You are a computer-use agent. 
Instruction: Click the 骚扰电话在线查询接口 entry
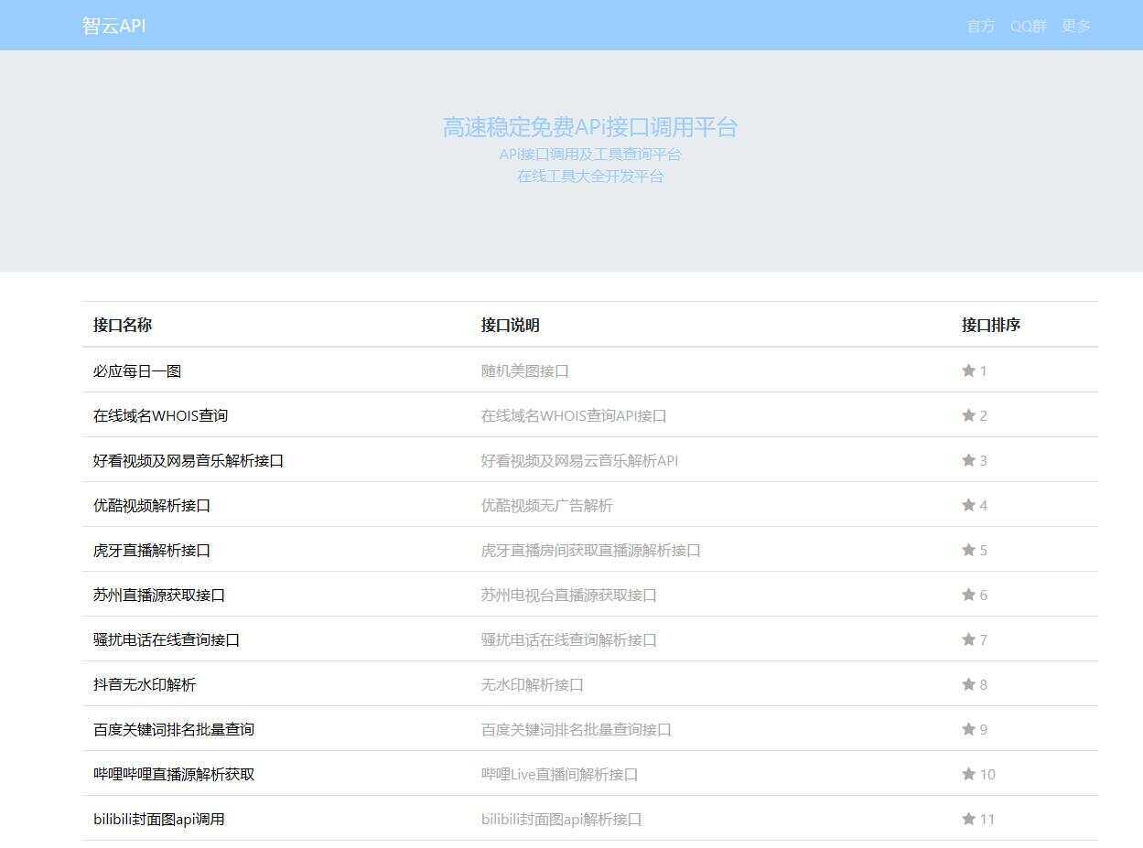click(x=165, y=639)
